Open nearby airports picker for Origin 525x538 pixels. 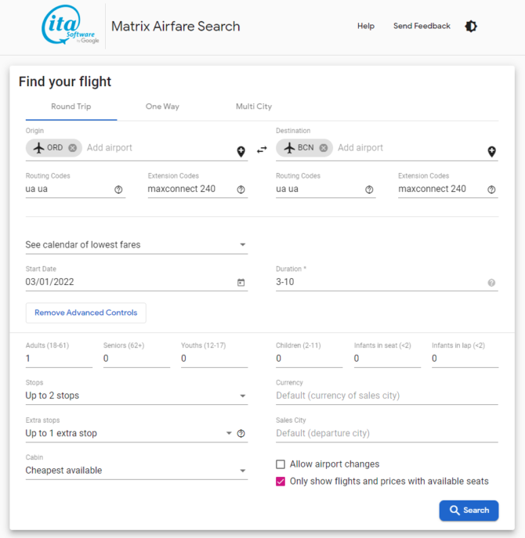click(241, 151)
